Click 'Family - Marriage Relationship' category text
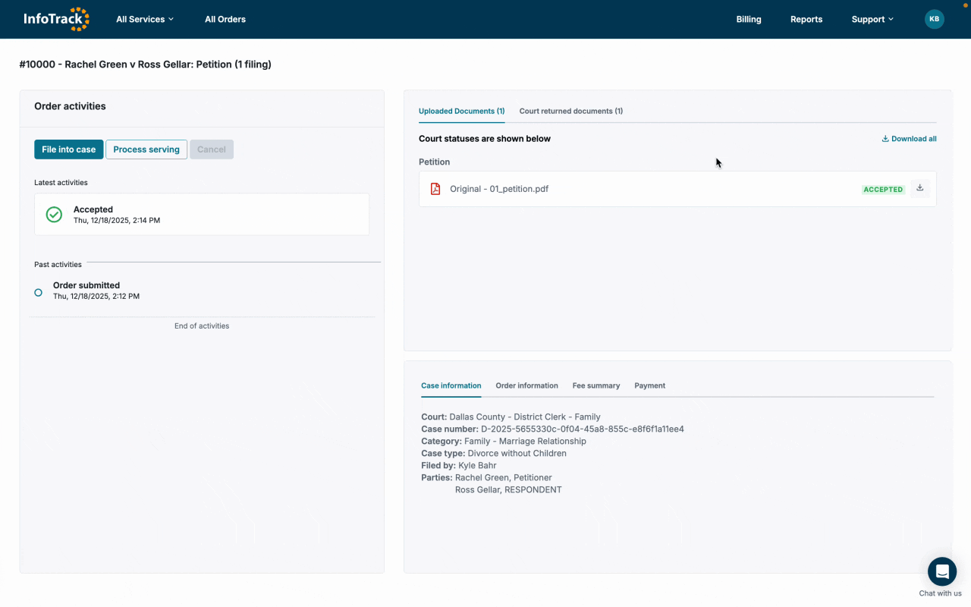The width and height of the screenshot is (971, 607). tap(525, 442)
